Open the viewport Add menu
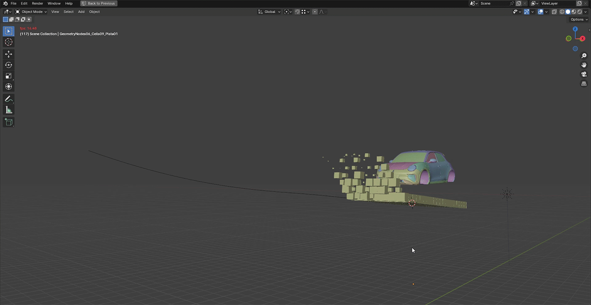Screen dimensions: 591x305 pos(81,12)
